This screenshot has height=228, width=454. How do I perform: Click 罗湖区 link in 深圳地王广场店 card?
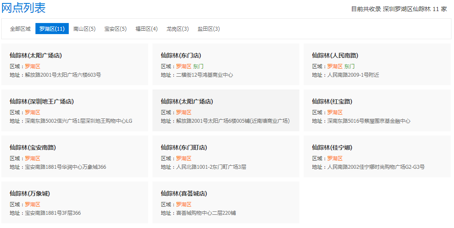pyautogui.click(x=33, y=113)
